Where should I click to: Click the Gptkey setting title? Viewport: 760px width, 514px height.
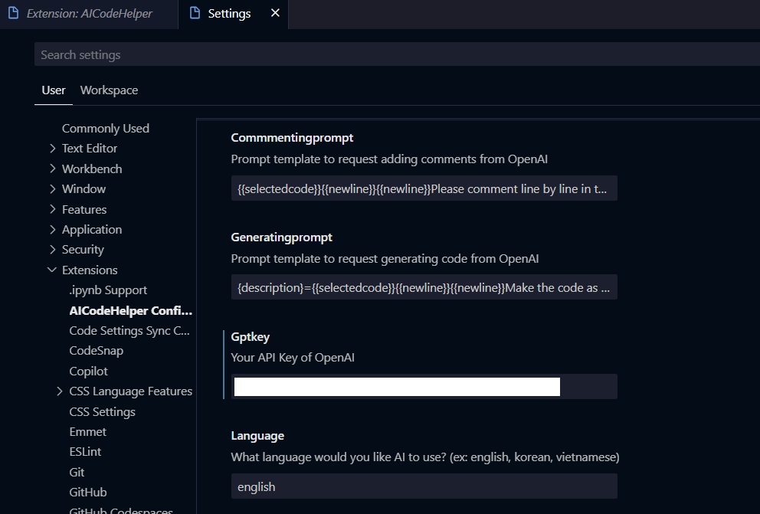pos(250,337)
